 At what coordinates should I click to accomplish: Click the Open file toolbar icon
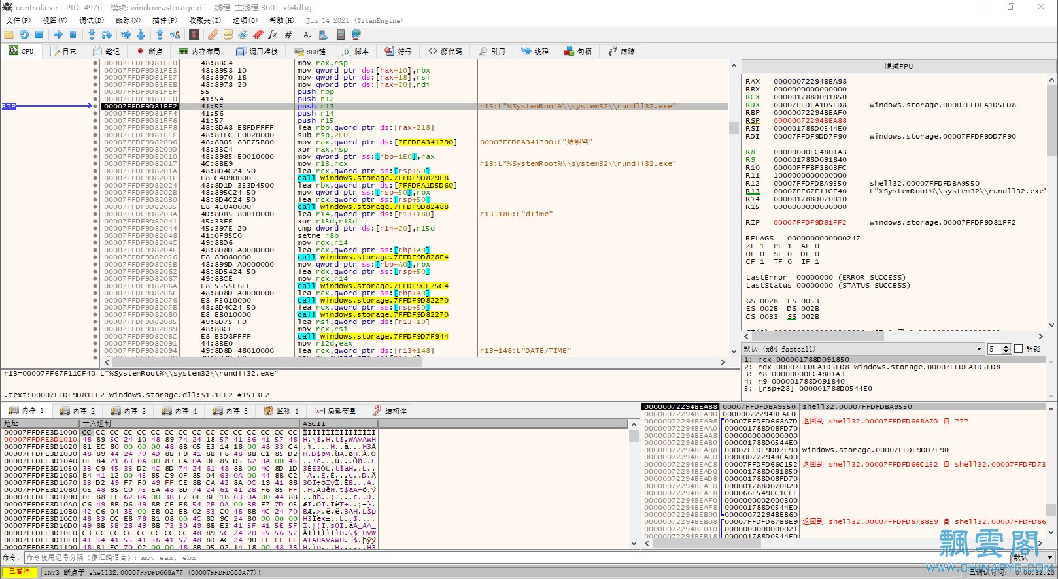(x=9, y=35)
